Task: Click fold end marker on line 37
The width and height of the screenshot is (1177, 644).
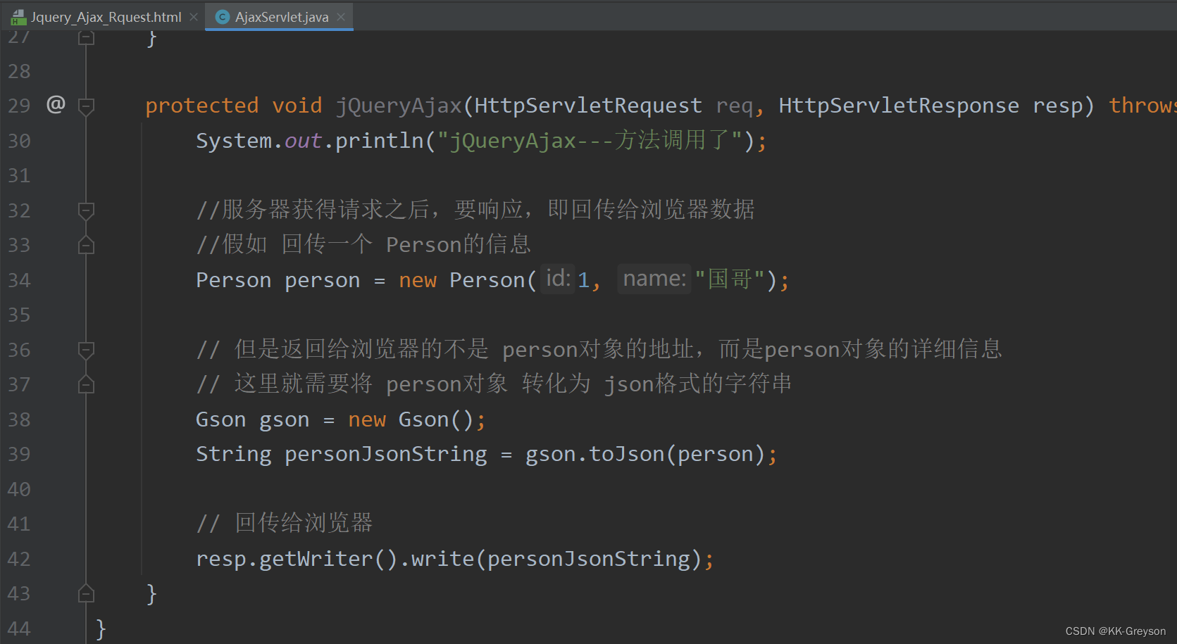Action: coord(86,384)
